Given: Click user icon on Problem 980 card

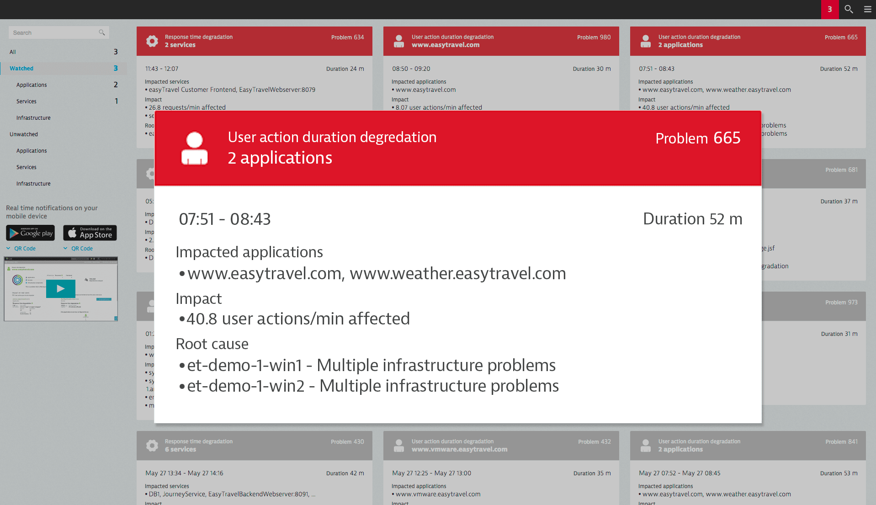Looking at the screenshot, I should 399,41.
